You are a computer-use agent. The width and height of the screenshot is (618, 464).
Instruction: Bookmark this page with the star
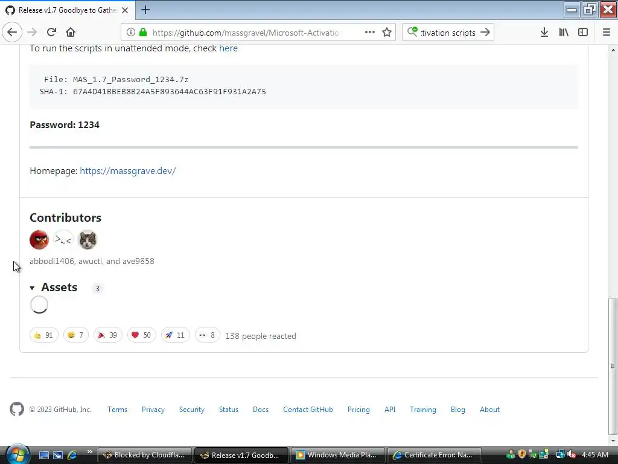click(387, 33)
